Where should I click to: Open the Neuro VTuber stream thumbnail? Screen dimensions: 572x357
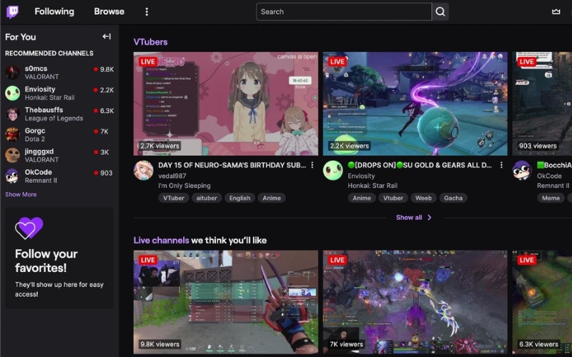click(226, 104)
